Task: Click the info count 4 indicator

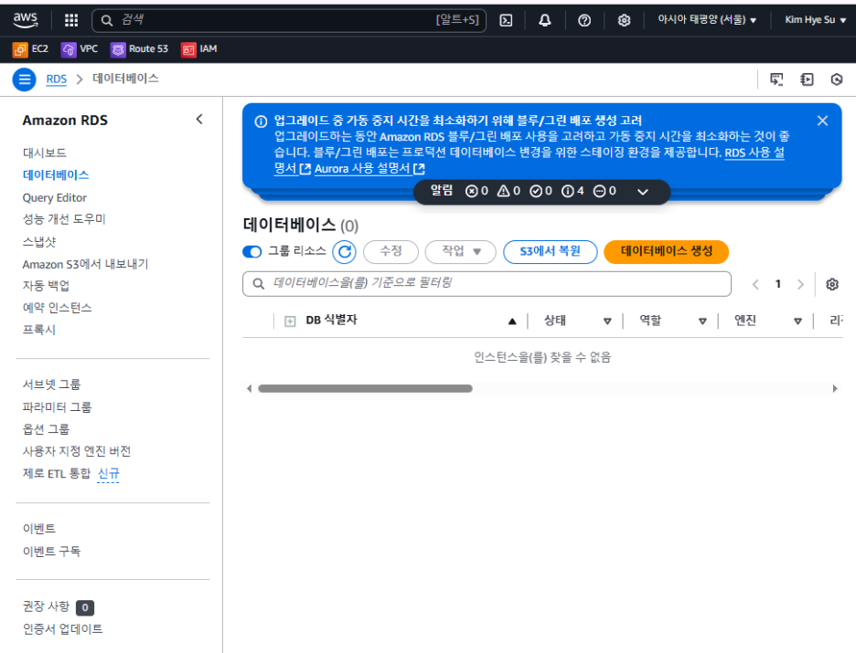Action: [572, 191]
